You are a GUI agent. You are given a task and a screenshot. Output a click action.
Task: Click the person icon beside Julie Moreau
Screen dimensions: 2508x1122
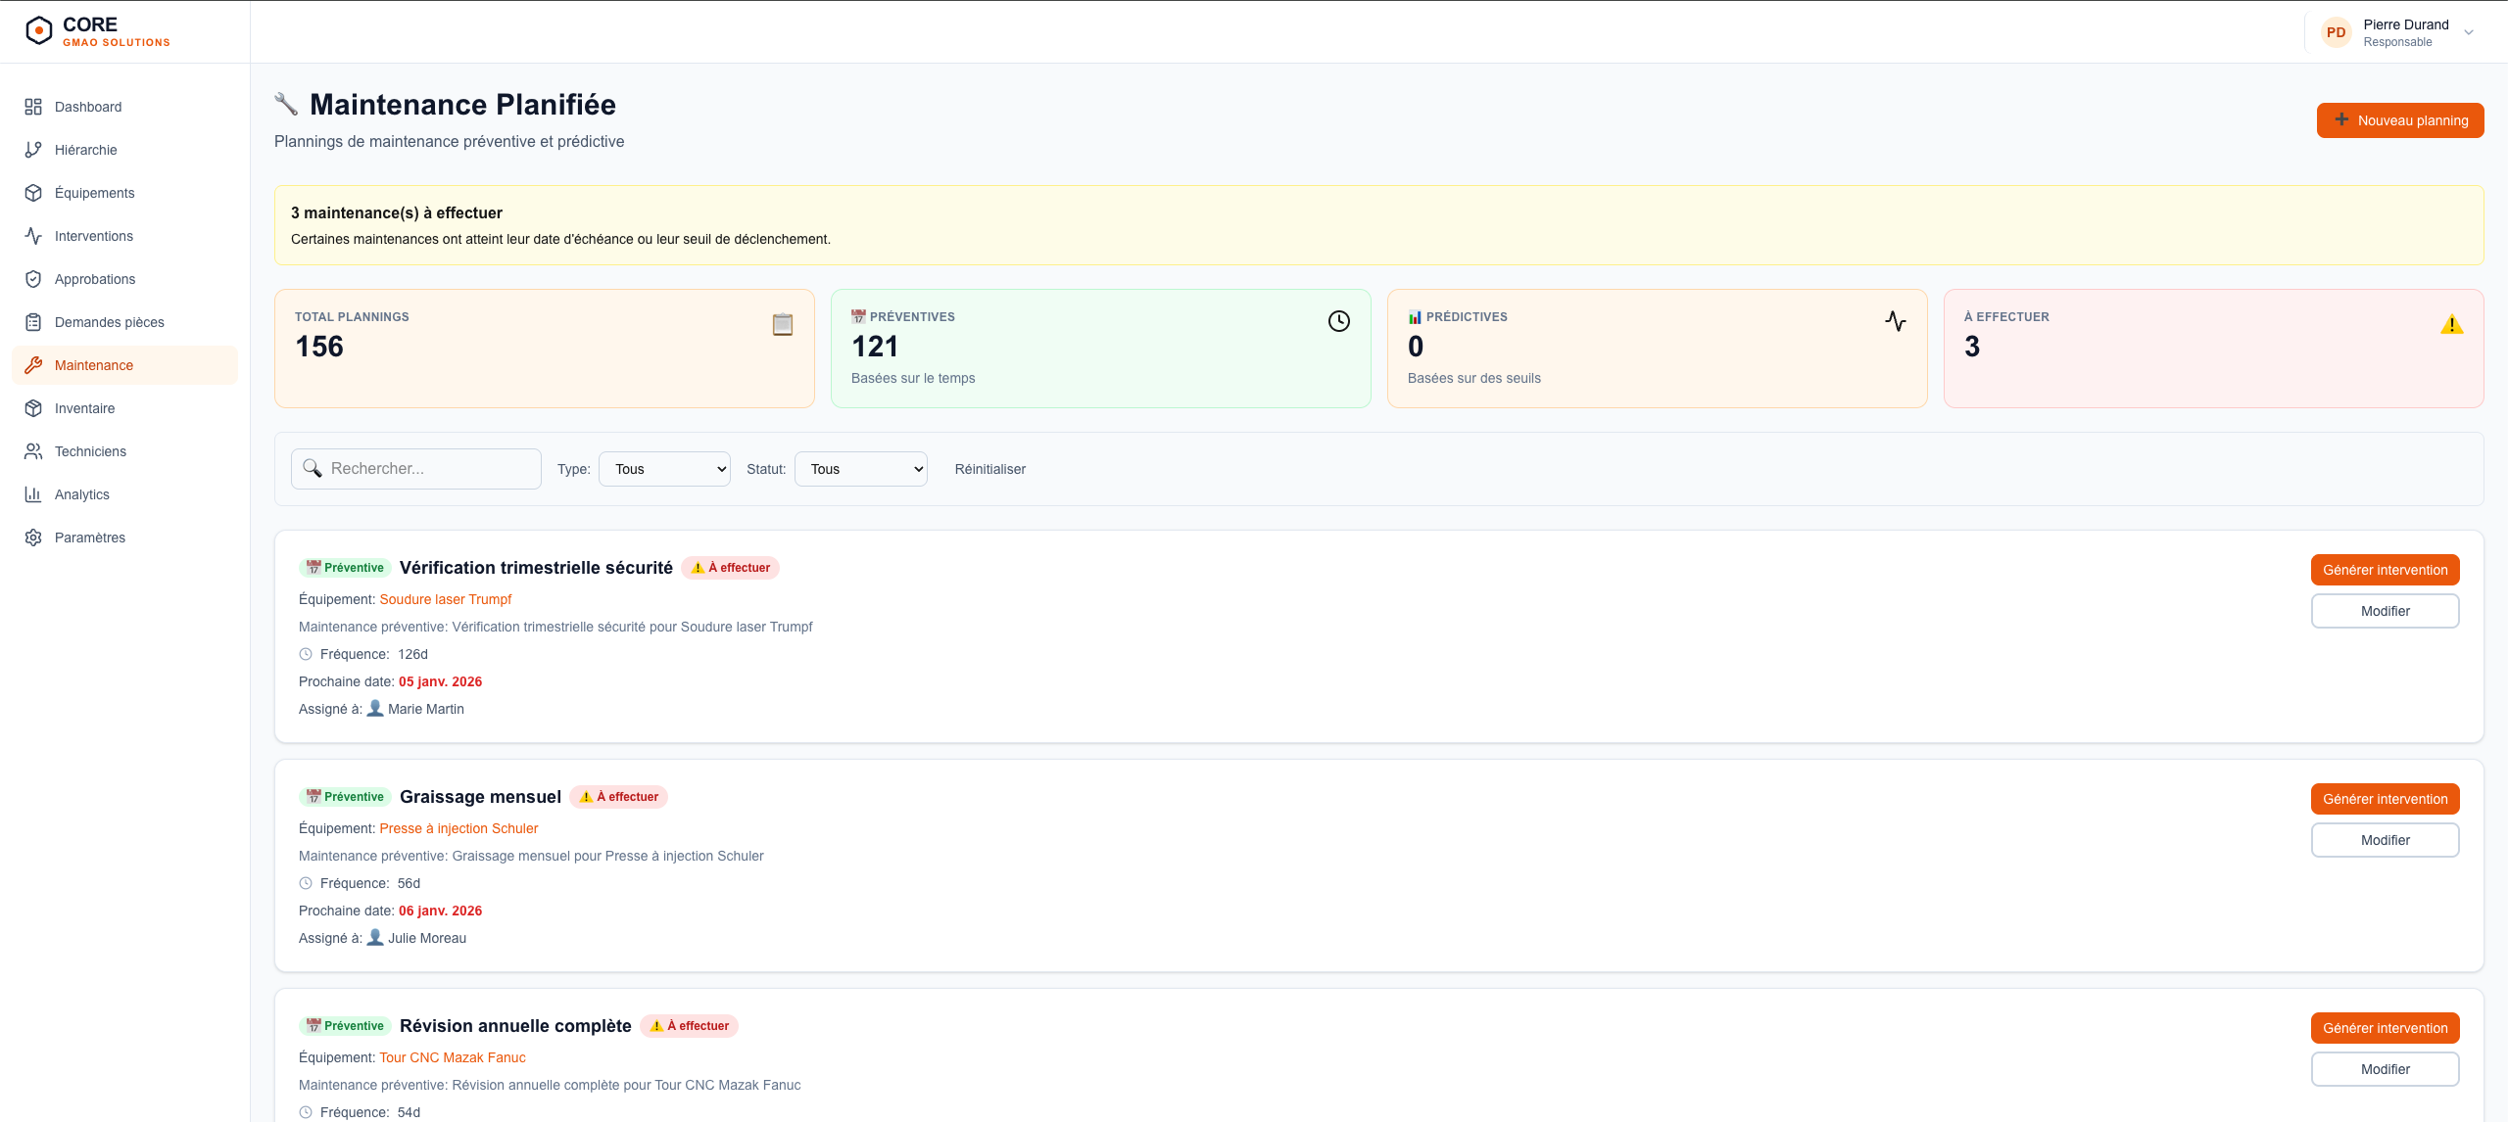click(375, 937)
